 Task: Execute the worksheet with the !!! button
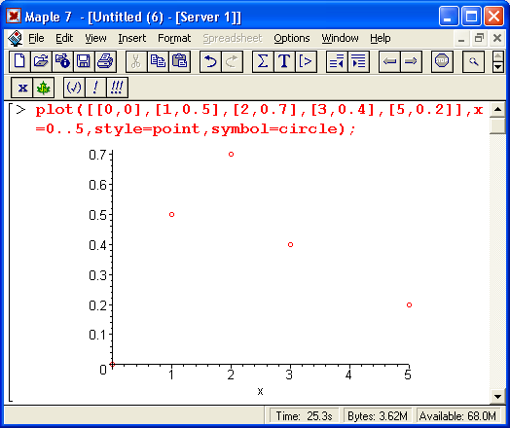(117, 88)
